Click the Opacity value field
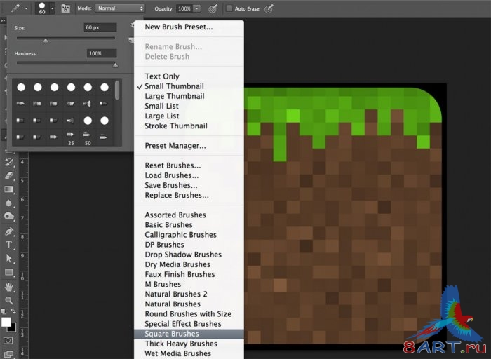Screen dimensions: 491x359 (184, 8)
